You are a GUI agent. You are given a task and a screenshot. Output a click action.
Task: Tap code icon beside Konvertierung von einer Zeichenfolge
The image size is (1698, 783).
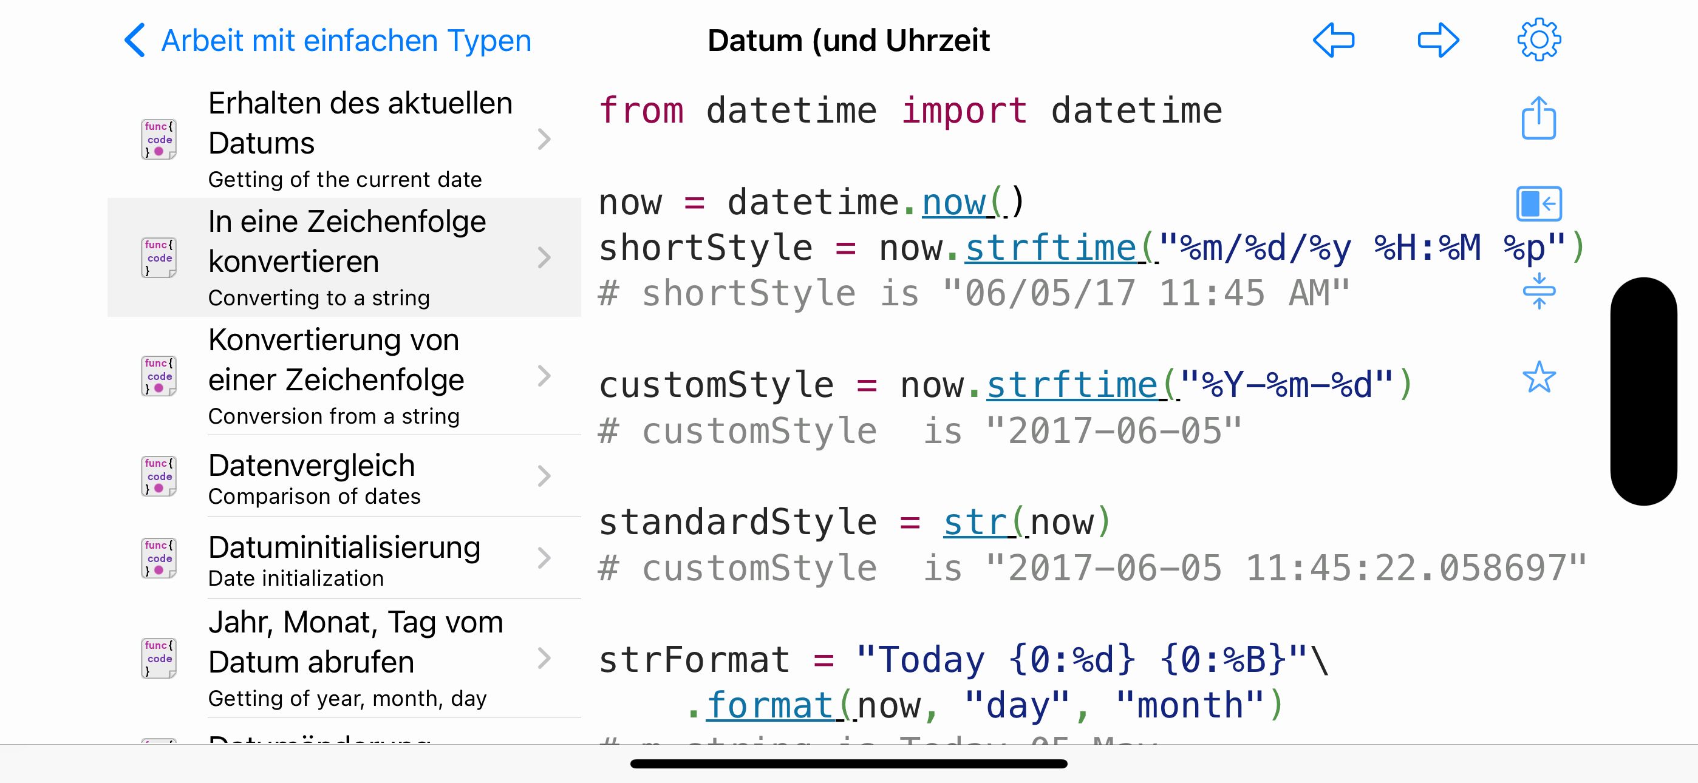[159, 376]
